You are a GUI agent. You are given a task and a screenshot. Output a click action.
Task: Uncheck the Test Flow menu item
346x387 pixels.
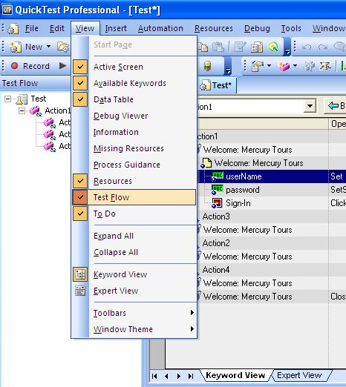click(x=134, y=197)
